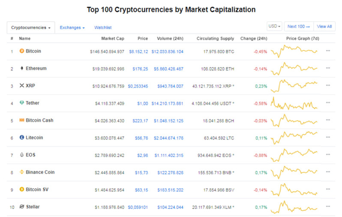Image resolution: width=342 pixels, height=217 pixels.
Task: Open the Tether 7d price graph
Action: coord(294,103)
